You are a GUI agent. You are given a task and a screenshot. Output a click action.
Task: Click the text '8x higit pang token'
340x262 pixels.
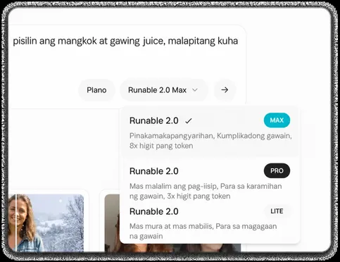pyautogui.click(x=161, y=146)
